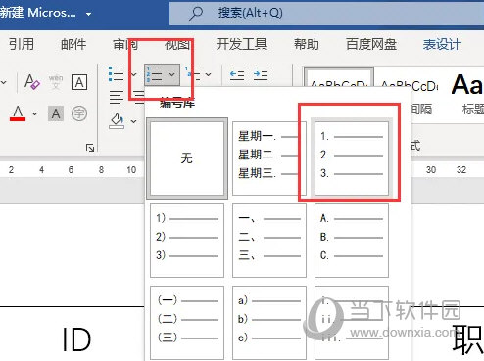
Task: Open the 帮助 ribbon tab
Action: (x=307, y=44)
